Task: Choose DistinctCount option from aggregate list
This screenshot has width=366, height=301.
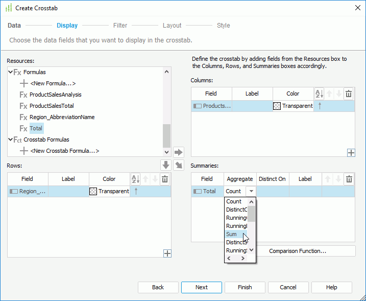Action: pos(236,210)
